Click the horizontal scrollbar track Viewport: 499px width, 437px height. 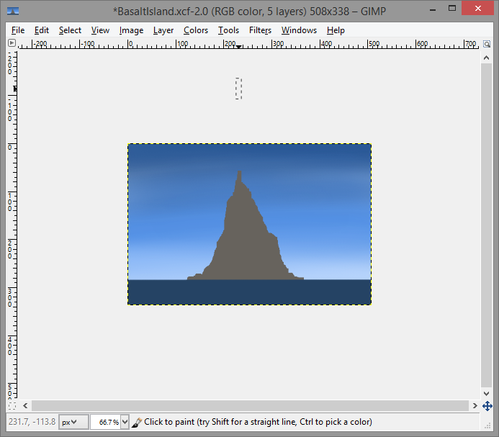pyautogui.click(x=252, y=406)
